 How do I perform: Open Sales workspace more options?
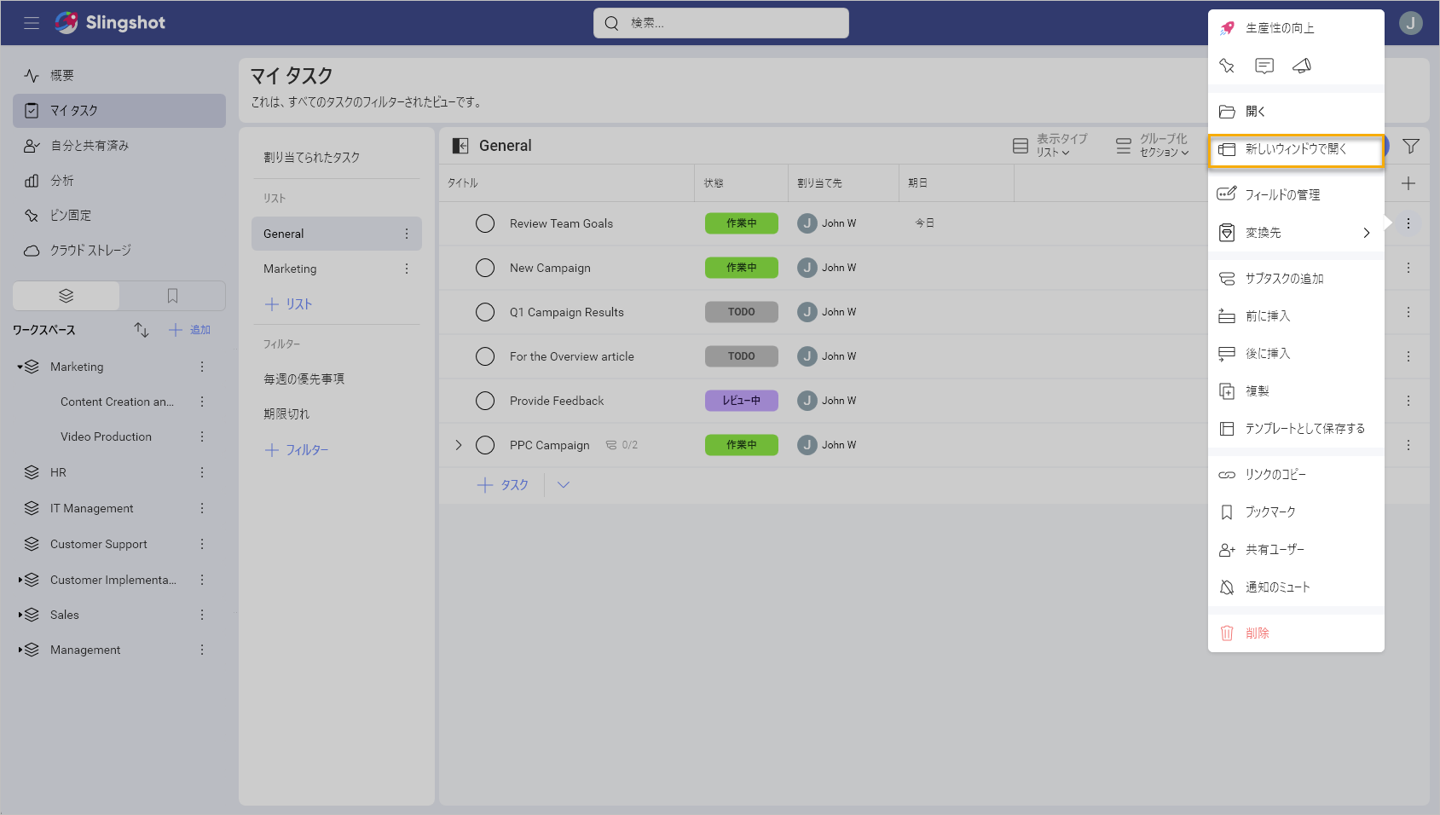202,615
